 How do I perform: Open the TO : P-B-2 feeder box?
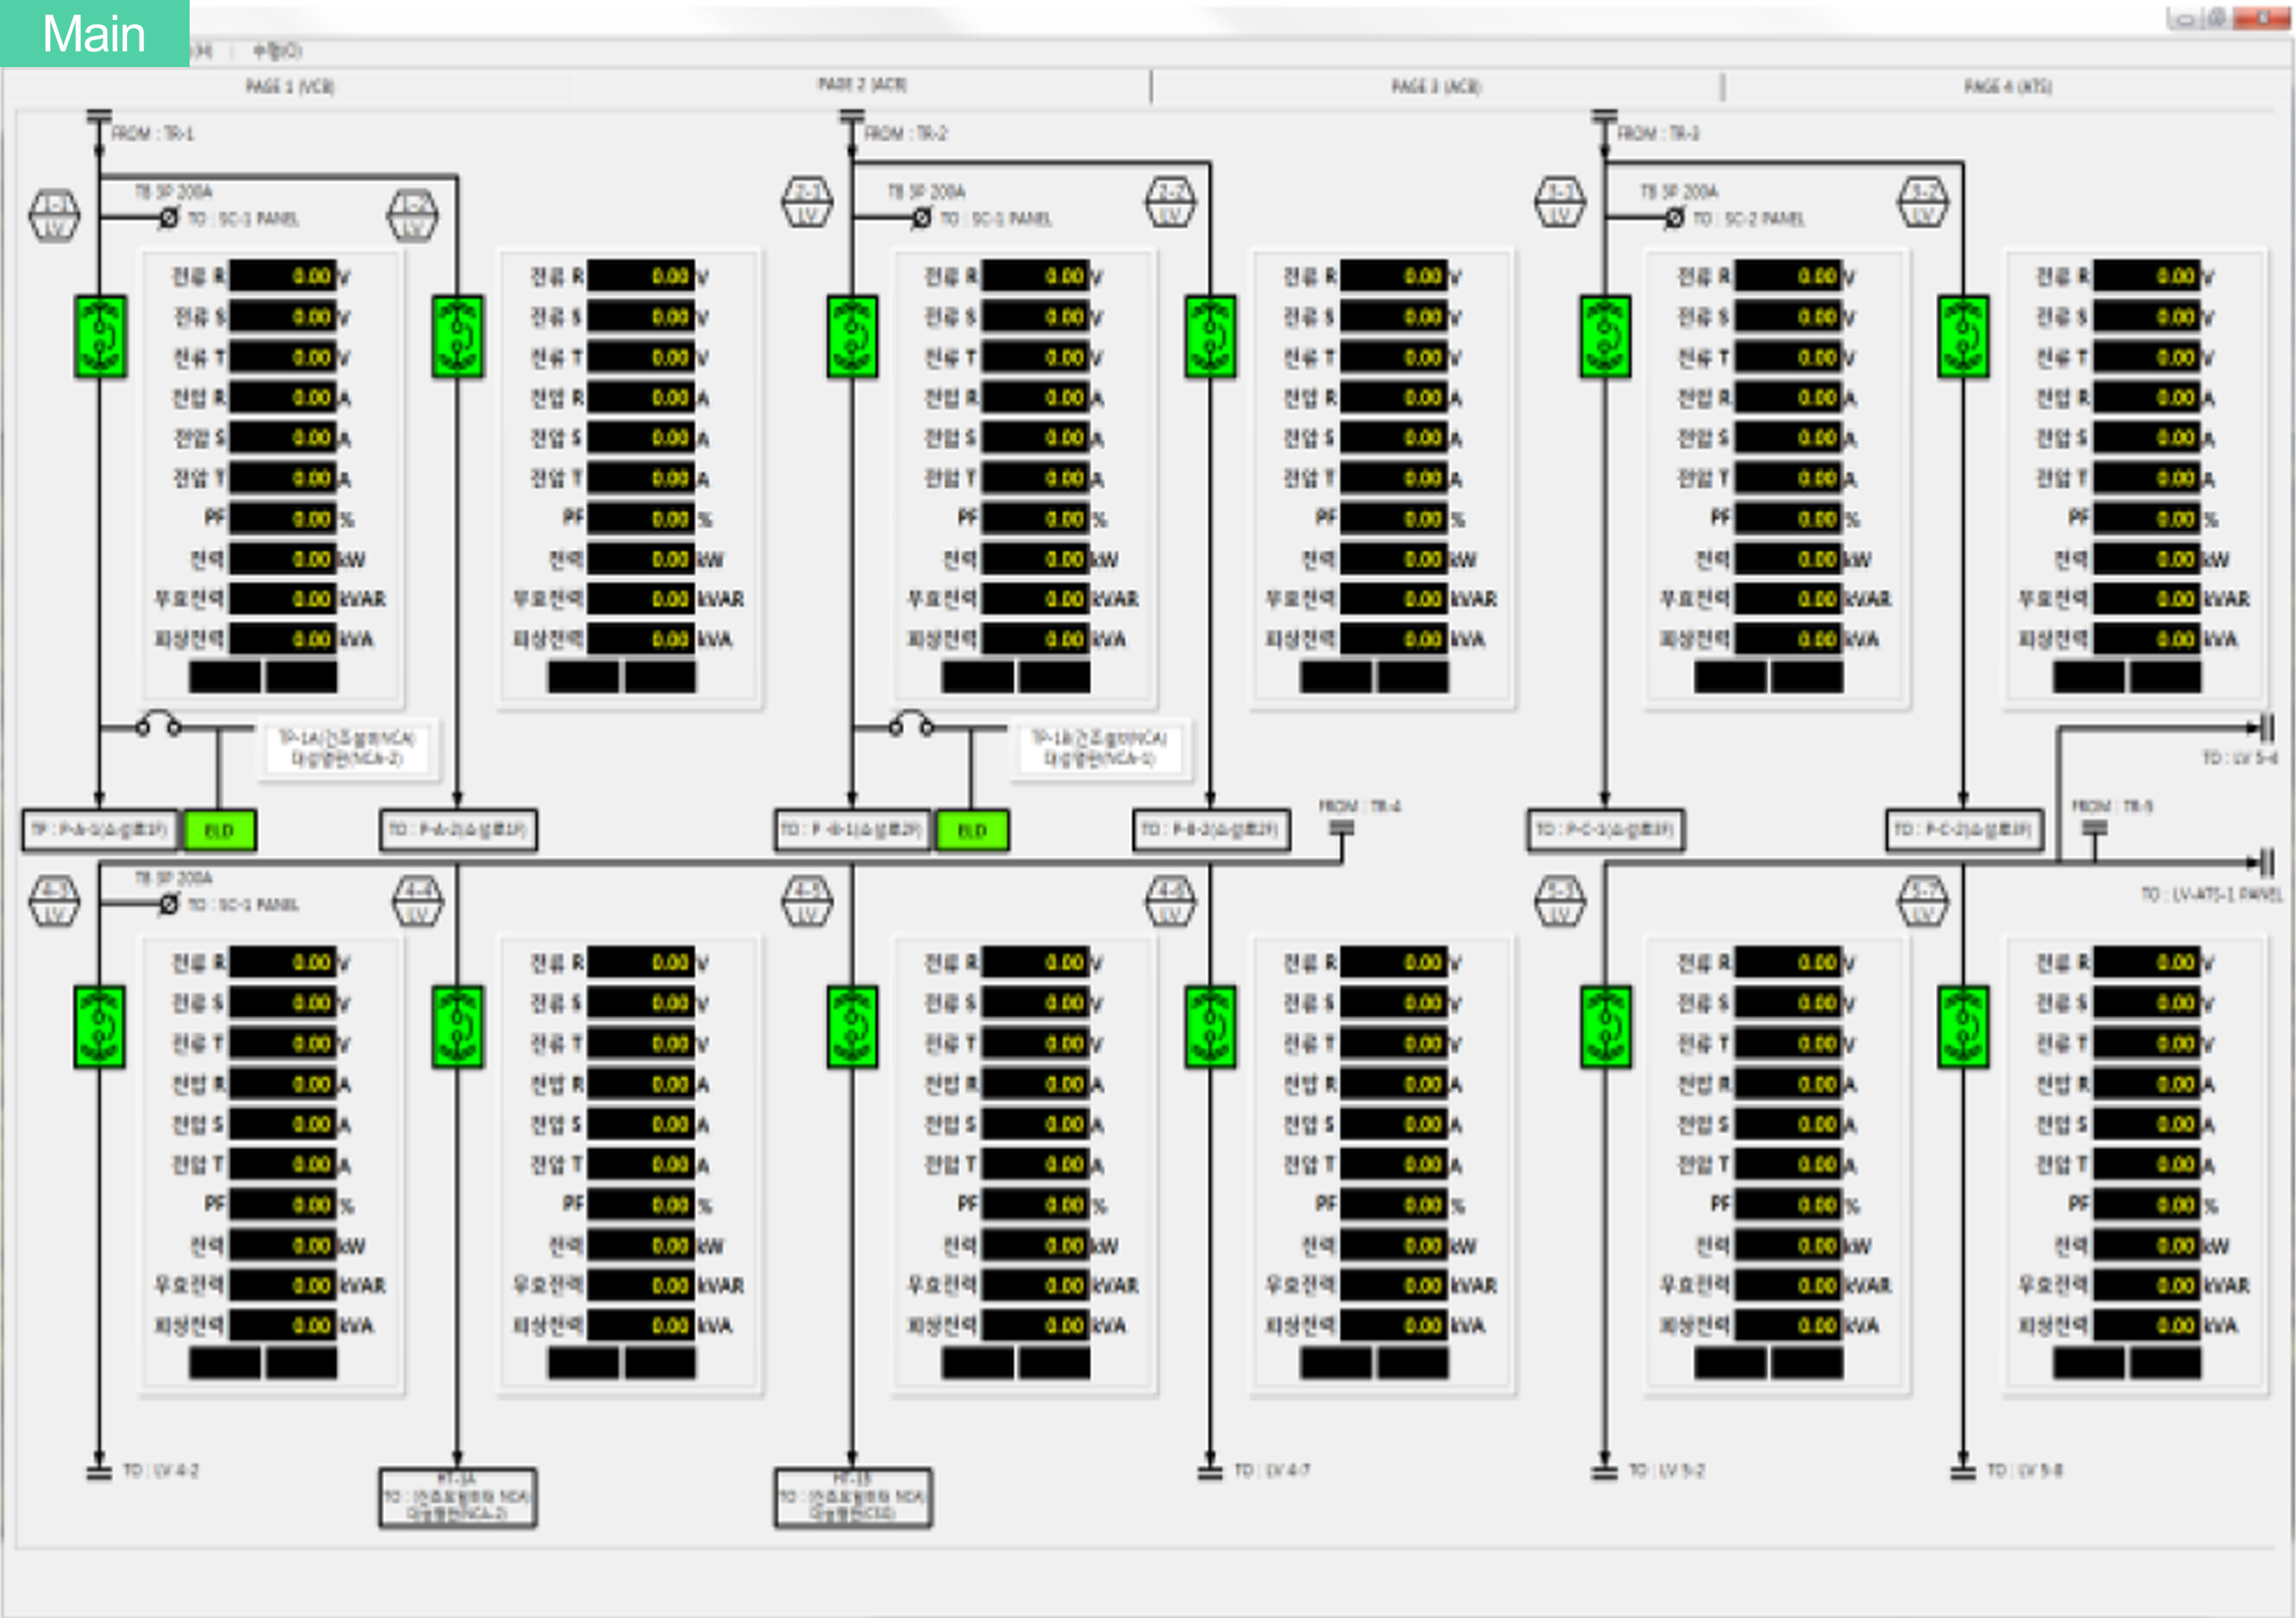tap(1211, 830)
